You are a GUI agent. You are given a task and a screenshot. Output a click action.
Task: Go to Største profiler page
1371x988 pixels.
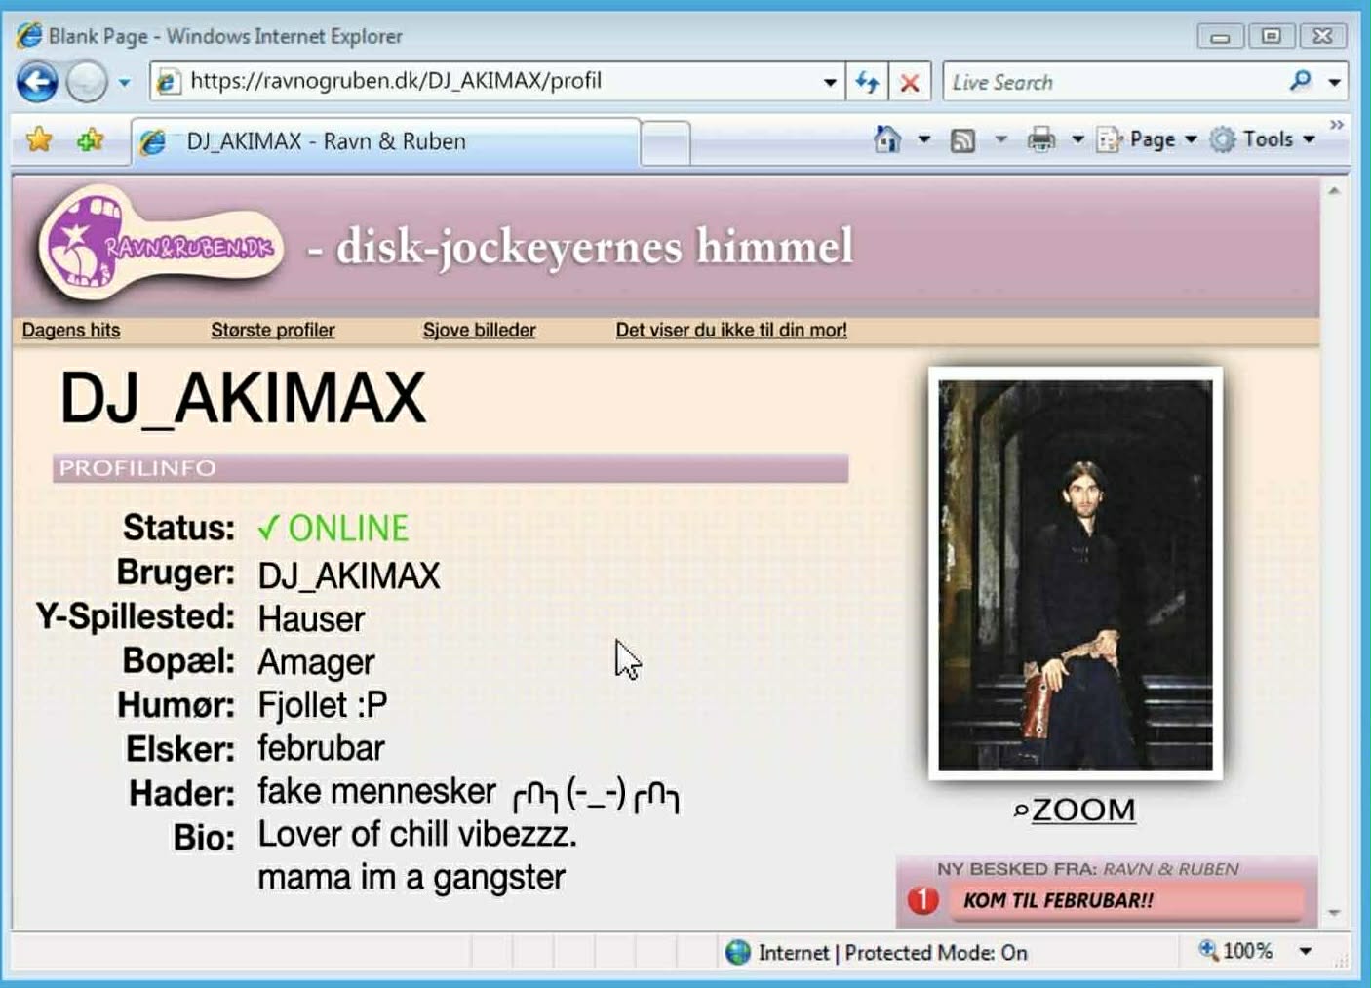click(x=273, y=330)
